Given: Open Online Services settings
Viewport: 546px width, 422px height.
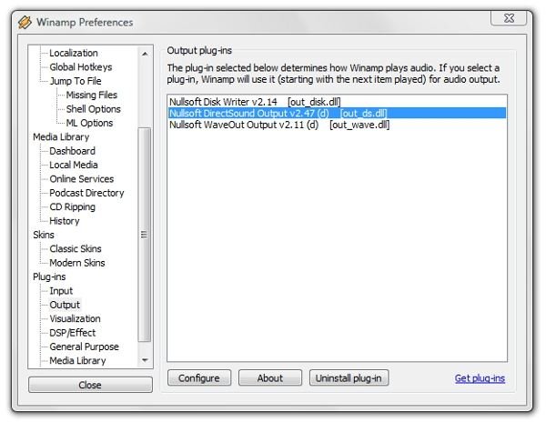Looking at the screenshot, I should pyautogui.click(x=82, y=179).
